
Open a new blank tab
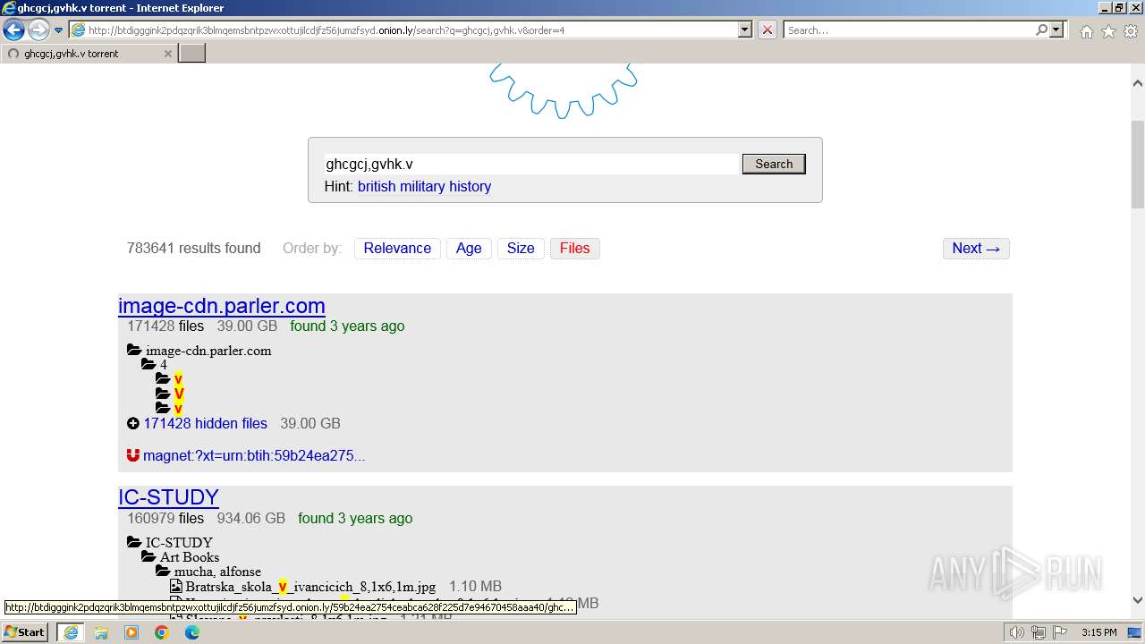pyautogui.click(x=192, y=54)
